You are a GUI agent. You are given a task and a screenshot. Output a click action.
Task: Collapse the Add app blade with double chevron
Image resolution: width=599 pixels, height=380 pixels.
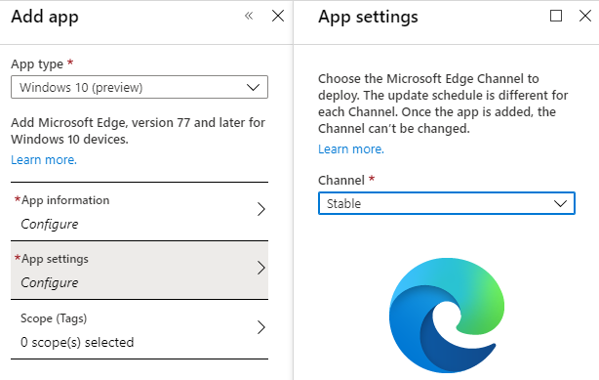tap(249, 16)
